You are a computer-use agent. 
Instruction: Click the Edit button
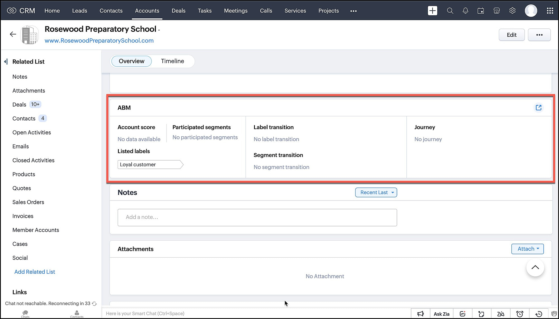511,35
